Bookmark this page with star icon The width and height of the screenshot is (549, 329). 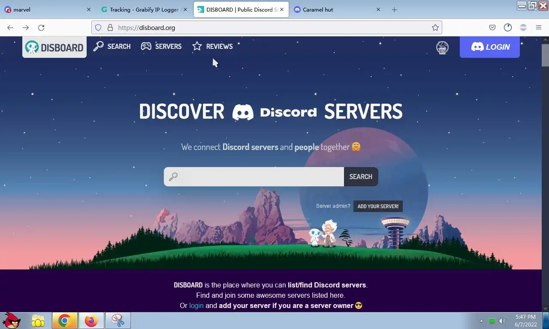(x=435, y=27)
